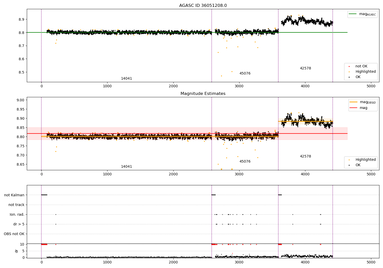The height and width of the screenshot is (268, 383).
Task: Click the title 'AGASC ID 36051208.0'
Action: [203, 6]
